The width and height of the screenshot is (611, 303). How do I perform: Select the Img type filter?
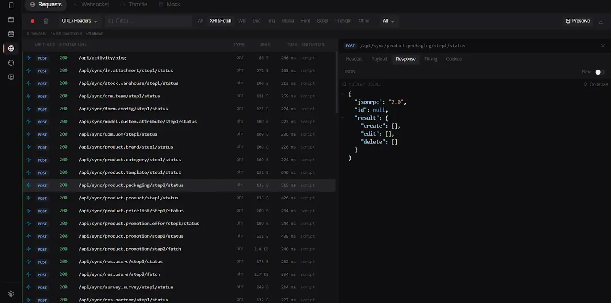[x=271, y=21]
